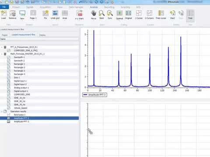210x157 pixels.
Task: Select the Vehicle_Speed signal
Action: click(x=21, y=108)
